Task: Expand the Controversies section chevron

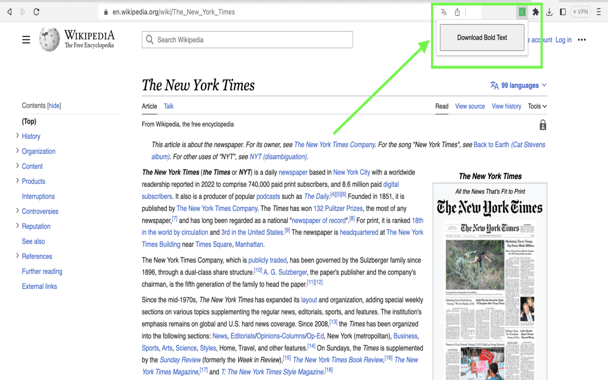Action: tap(18, 211)
